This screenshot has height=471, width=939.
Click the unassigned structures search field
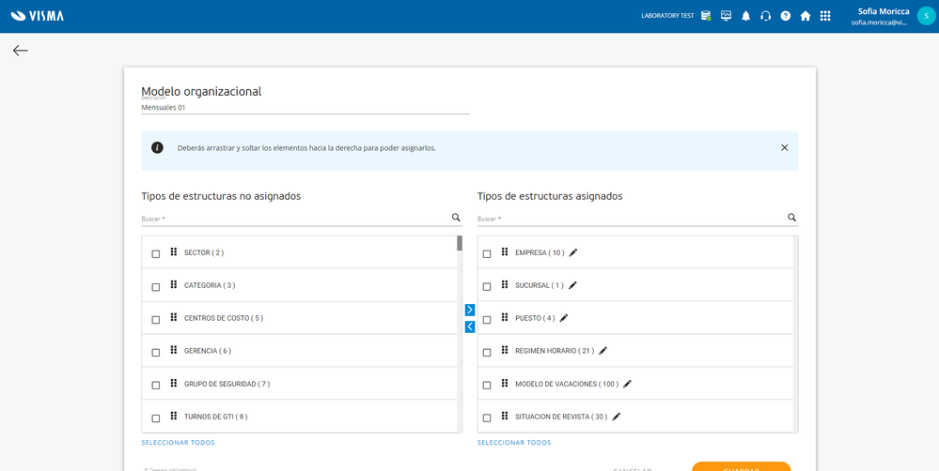pyautogui.click(x=293, y=219)
